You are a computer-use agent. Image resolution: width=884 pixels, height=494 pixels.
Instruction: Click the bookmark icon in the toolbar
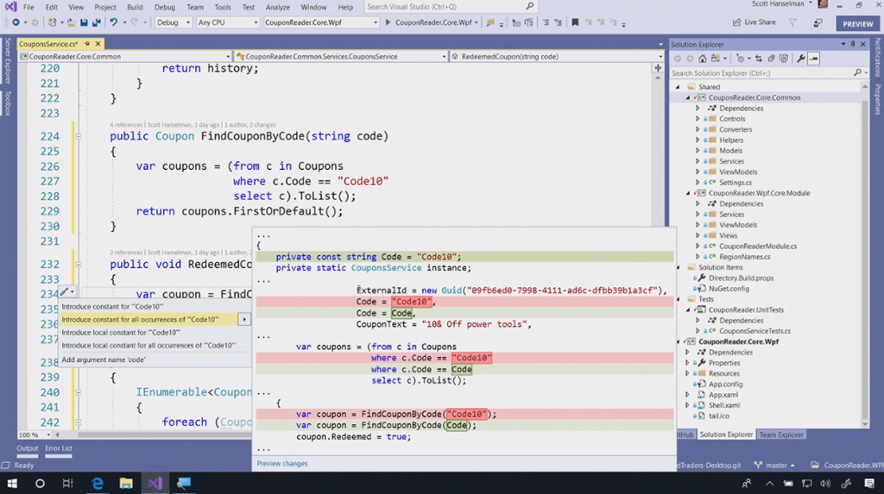(x=575, y=22)
